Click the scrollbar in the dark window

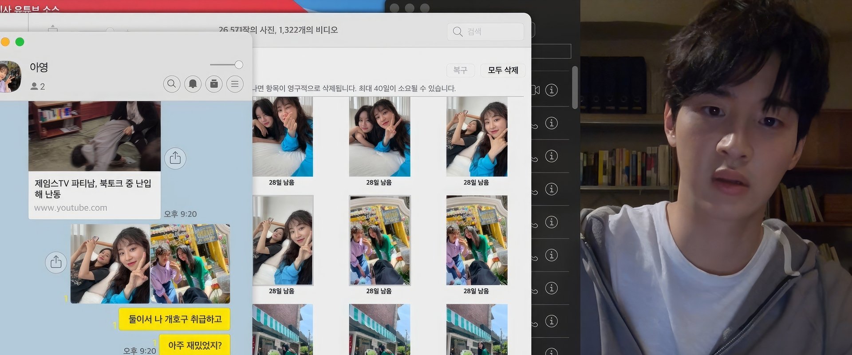(575, 87)
